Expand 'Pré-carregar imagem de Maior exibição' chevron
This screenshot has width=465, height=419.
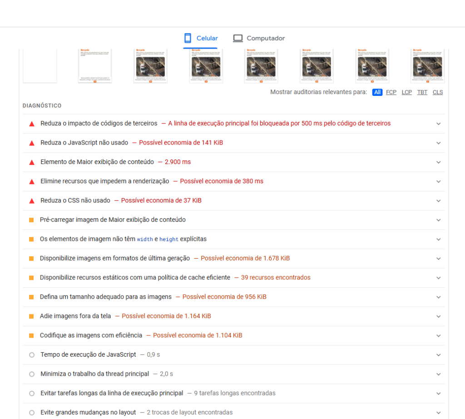(x=439, y=220)
